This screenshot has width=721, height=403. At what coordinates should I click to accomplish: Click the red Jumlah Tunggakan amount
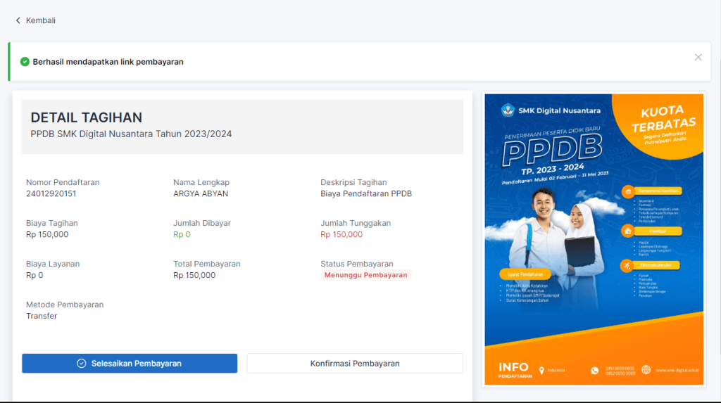coord(341,235)
